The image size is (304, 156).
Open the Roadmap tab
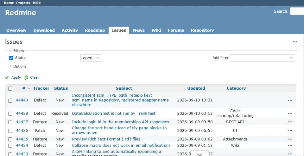point(95,30)
